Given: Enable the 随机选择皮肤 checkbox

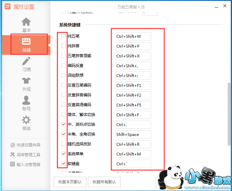Looking at the screenshot, I should (x=63, y=144).
